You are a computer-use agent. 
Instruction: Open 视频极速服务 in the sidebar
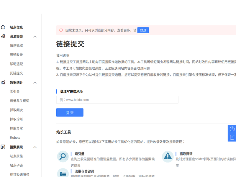pos(19,174)
